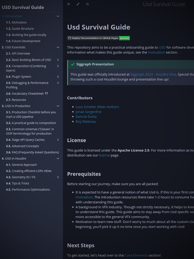Open 3.6. FAQ chapter
194x259 pixels.
[x=32, y=152]
